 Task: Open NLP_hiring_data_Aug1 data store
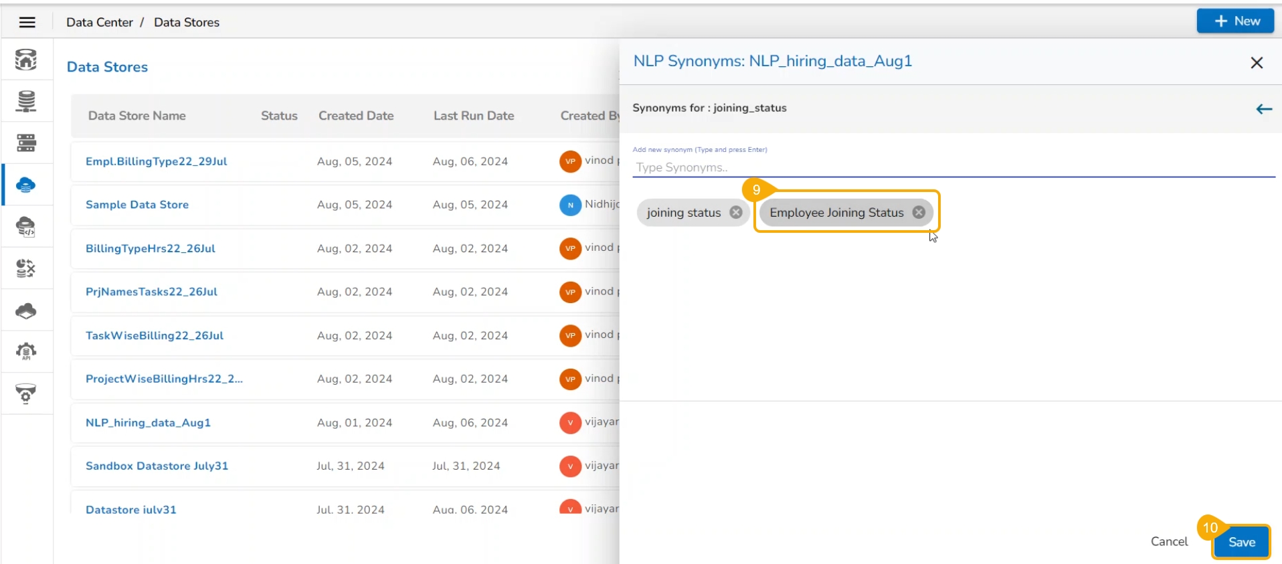148,423
